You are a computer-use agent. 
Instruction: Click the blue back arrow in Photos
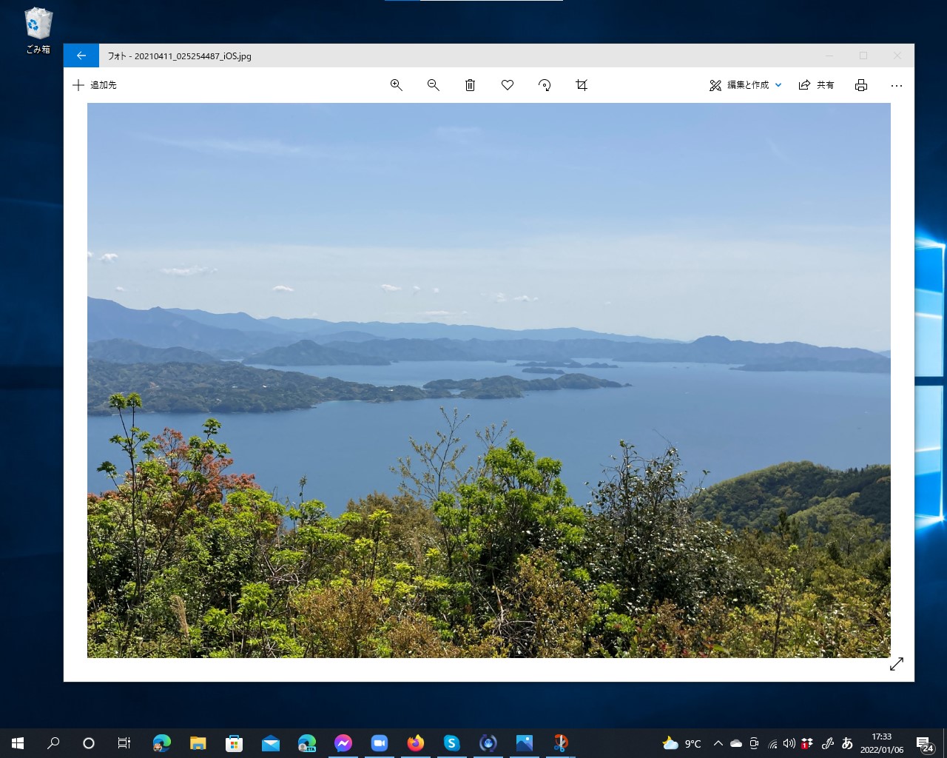81,56
